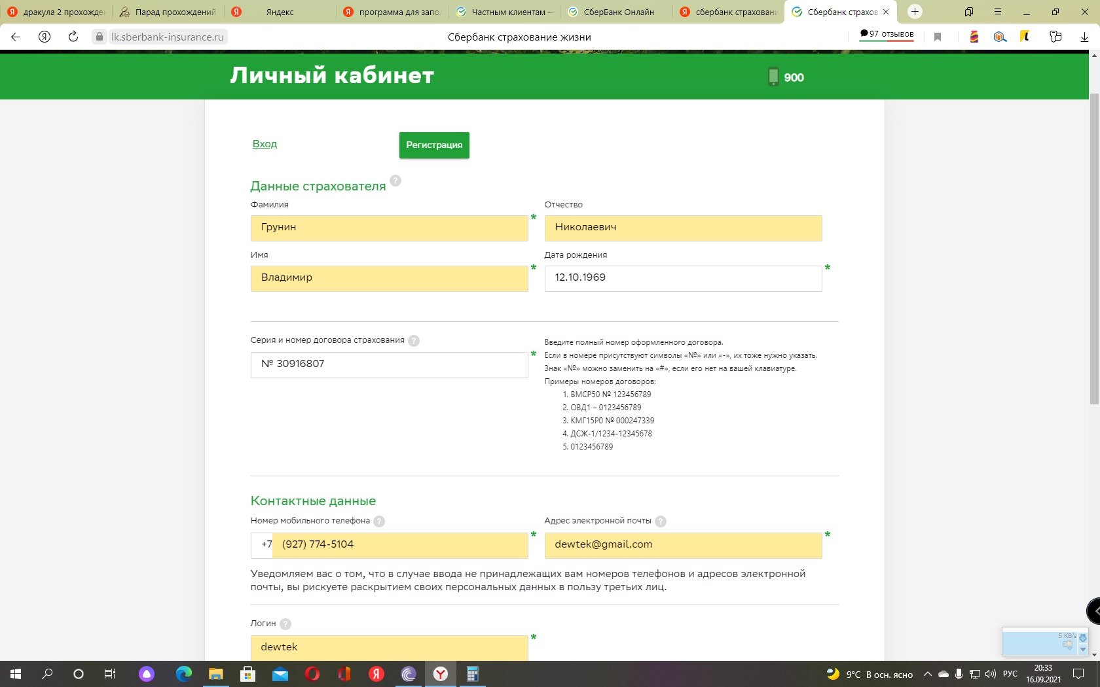The image size is (1100, 687).
Task: Bookmark this page with the flag icon
Action: tap(938, 37)
